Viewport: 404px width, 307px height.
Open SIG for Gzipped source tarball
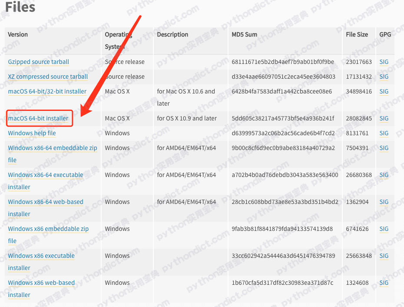[x=384, y=62]
